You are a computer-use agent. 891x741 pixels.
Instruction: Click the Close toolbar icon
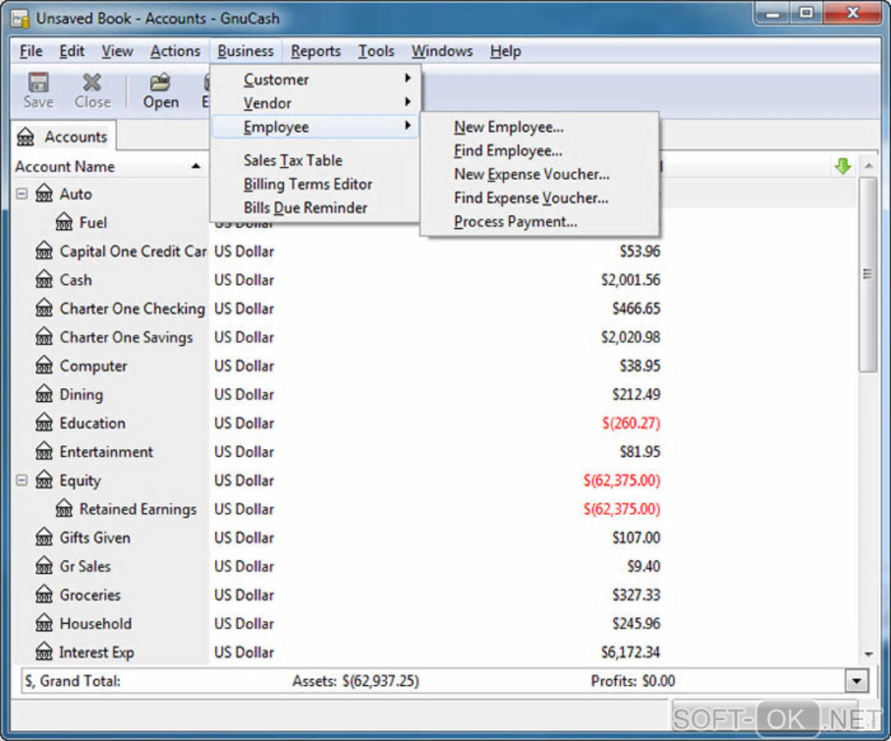click(x=92, y=83)
